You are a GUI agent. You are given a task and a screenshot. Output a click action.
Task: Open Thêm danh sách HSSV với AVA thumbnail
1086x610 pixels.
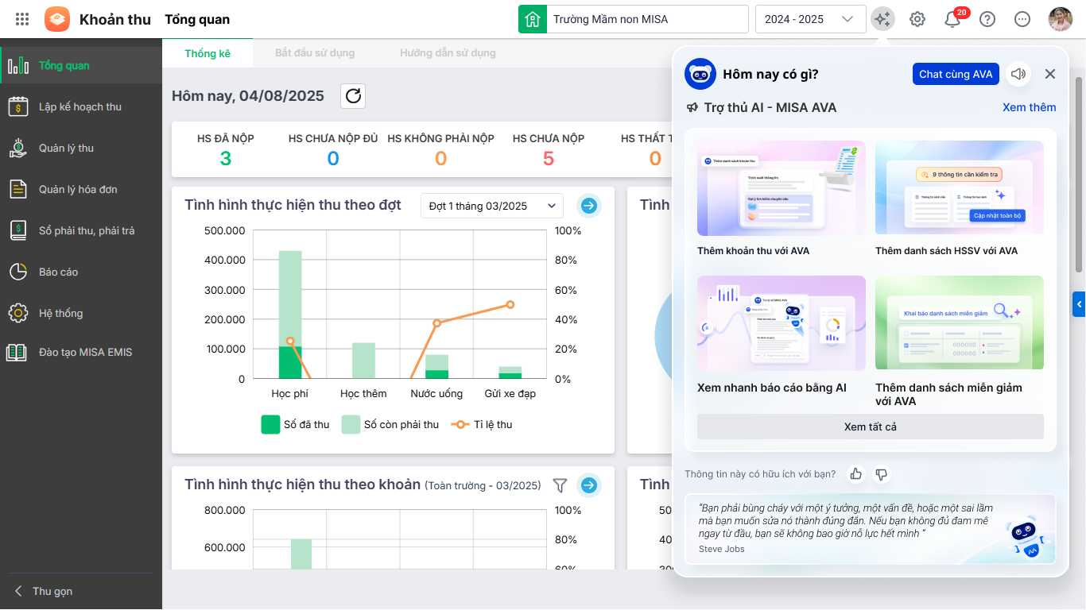click(x=960, y=188)
